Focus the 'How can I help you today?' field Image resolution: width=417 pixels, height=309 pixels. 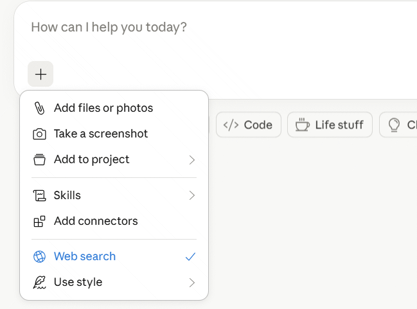tap(193, 28)
